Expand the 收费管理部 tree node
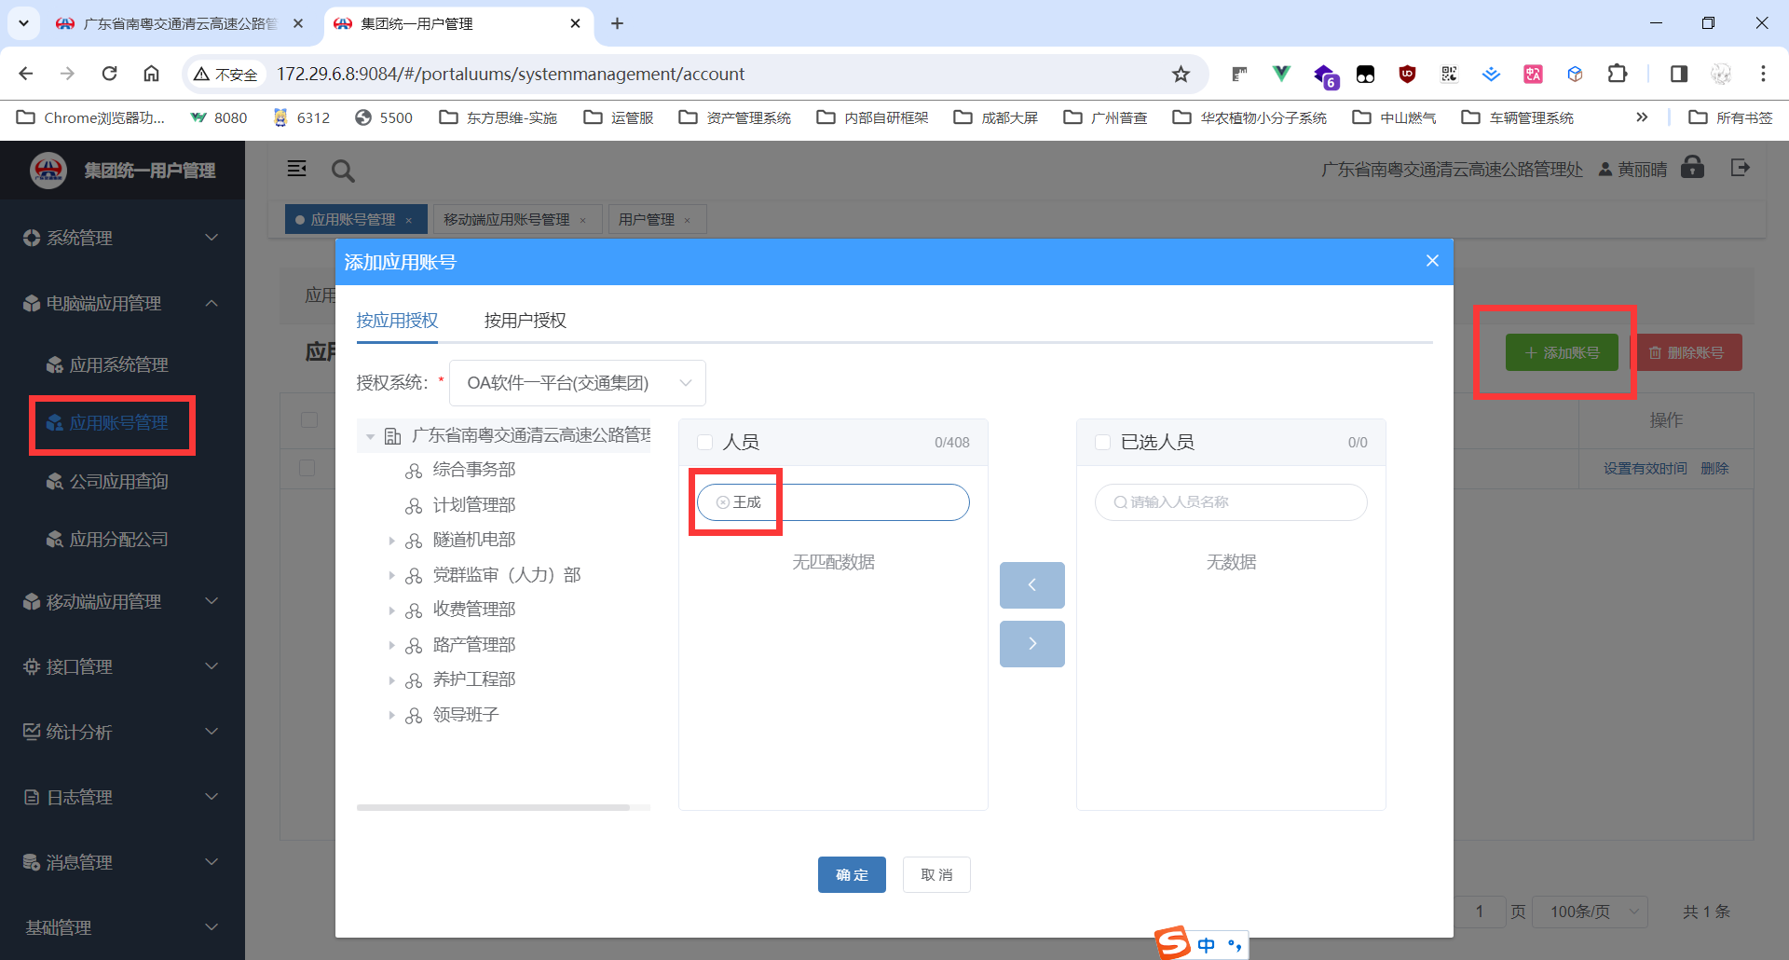This screenshot has height=960, width=1789. pyautogui.click(x=391, y=610)
